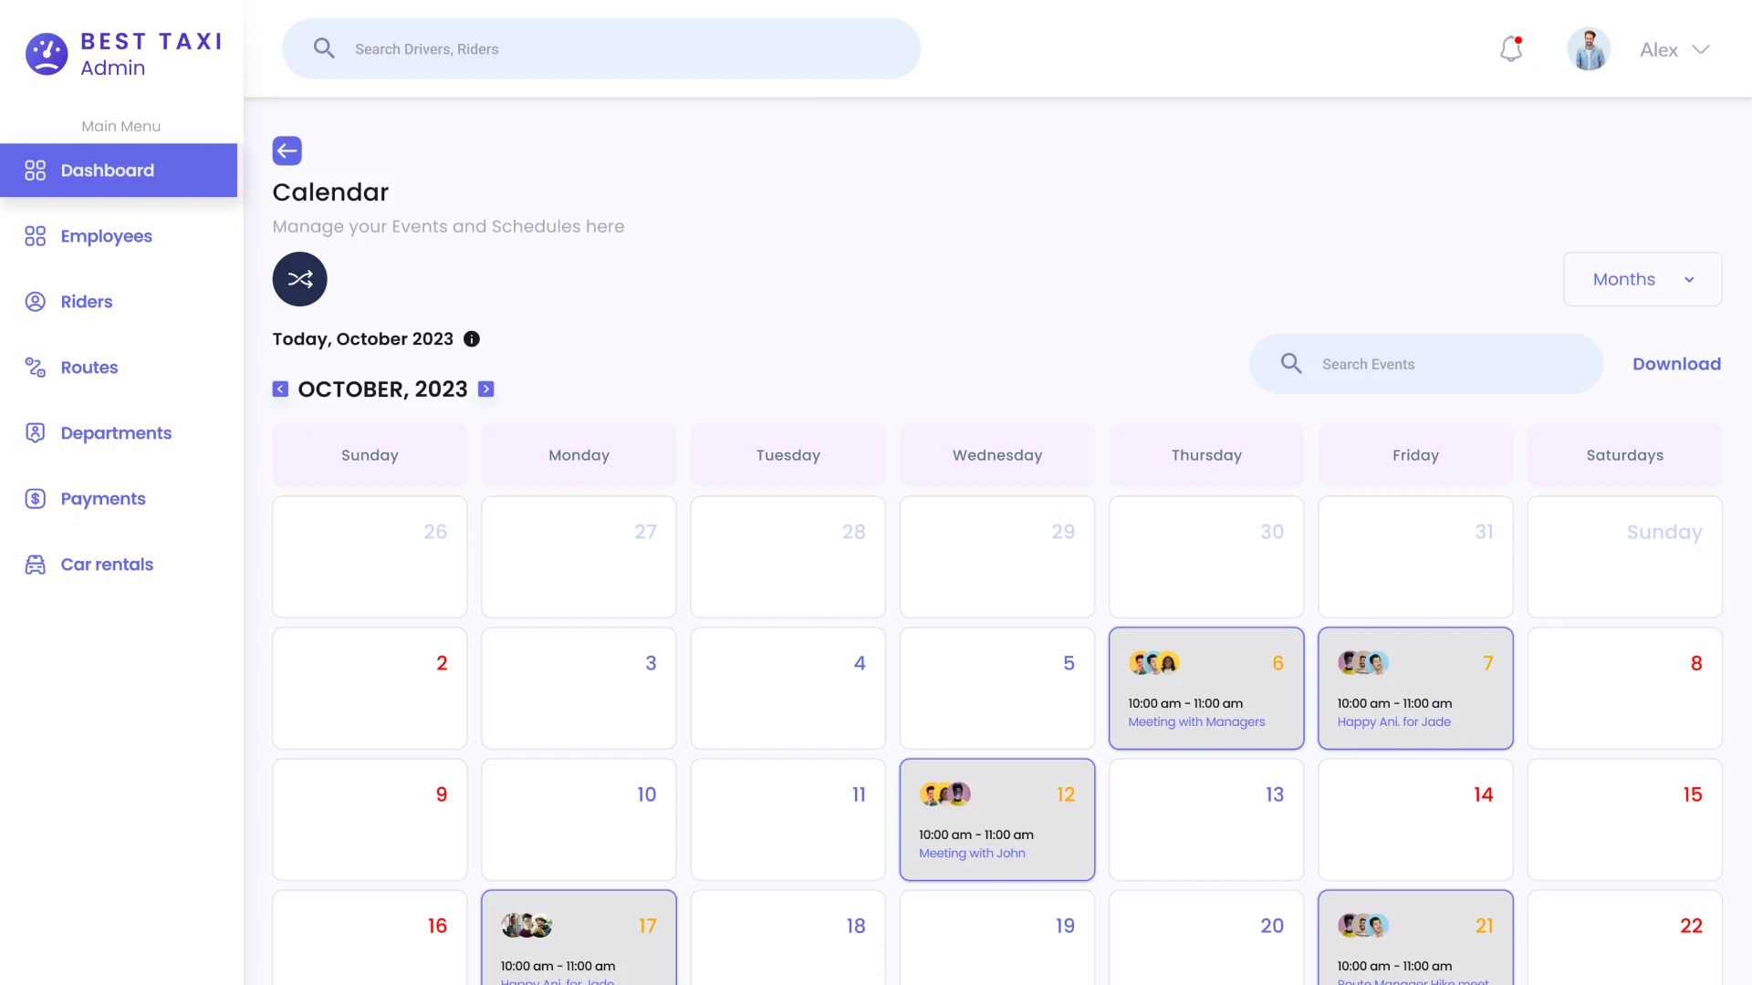Open the Routes page
The height and width of the screenshot is (985, 1752).
(x=89, y=367)
